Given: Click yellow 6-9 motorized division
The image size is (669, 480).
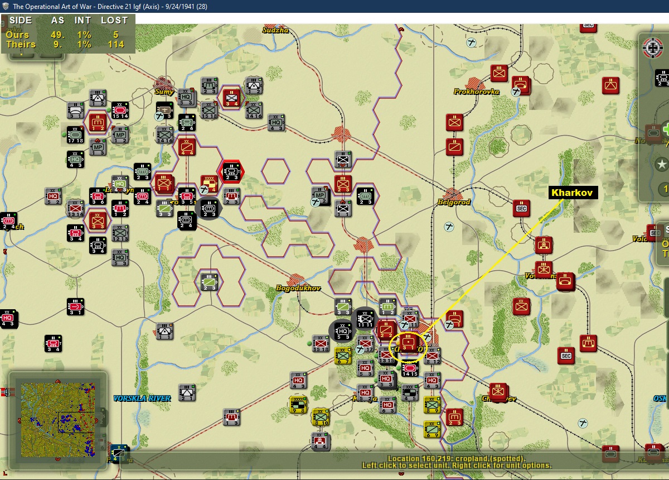Looking at the screenshot, I should click(432, 429).
